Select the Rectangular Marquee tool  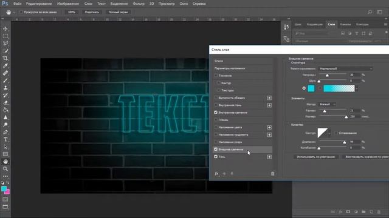pos(5,36)
